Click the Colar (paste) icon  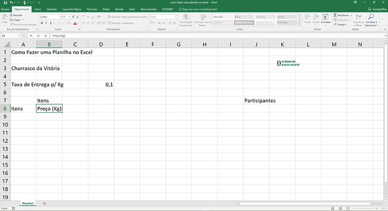[x=4, y=18]
